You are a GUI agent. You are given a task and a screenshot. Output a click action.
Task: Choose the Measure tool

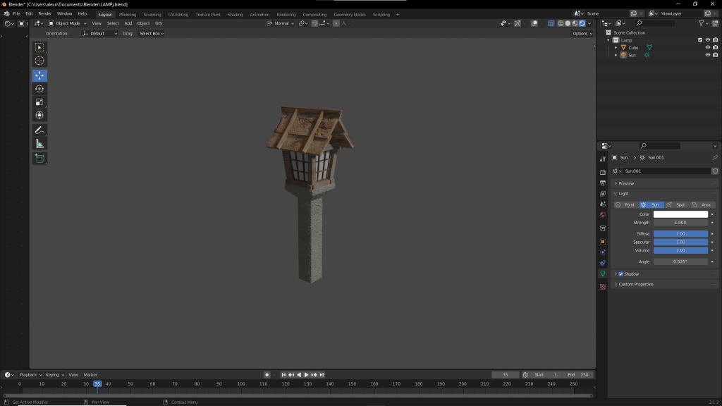(39, 144)
